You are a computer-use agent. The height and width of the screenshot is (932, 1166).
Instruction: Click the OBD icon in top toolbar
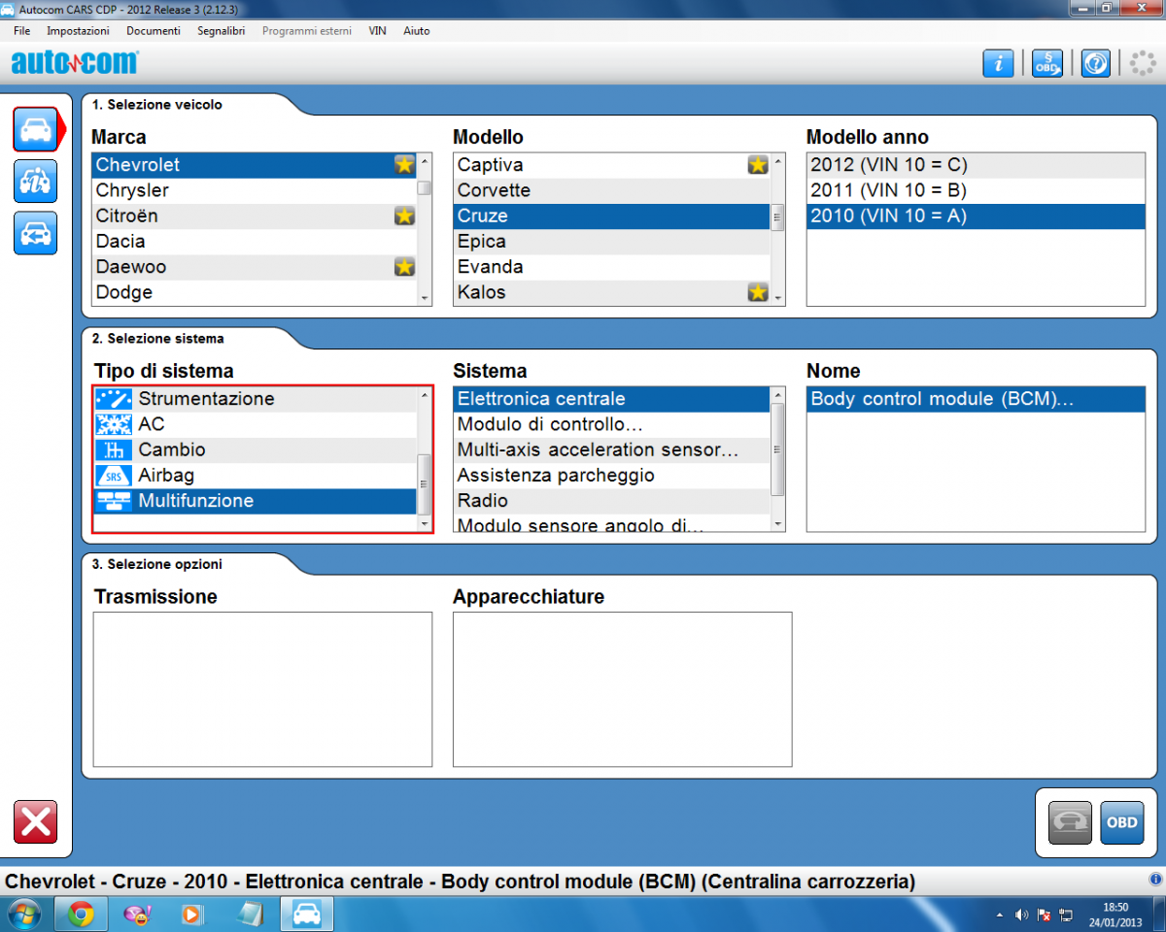tap(1046, 64)
